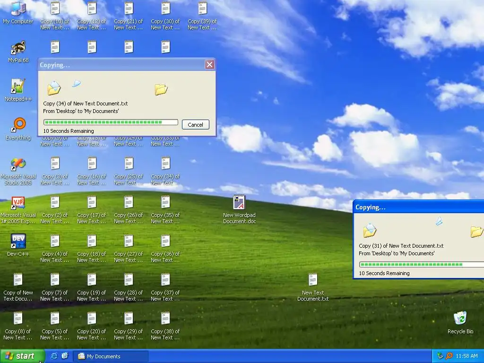Viewport: 484px width, 363px height.
Task: Select Copy (30) of New Text file
Action: point(165,16)
